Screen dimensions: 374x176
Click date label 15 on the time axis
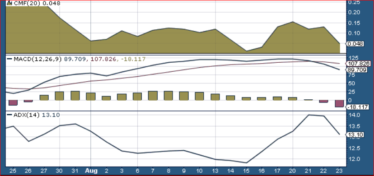click(x=246, y=171)
